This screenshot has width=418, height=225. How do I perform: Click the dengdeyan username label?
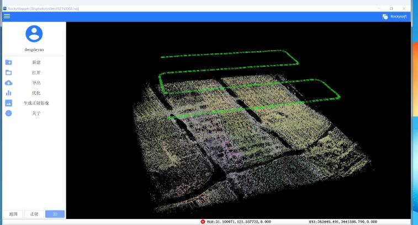tap(34, 50)
